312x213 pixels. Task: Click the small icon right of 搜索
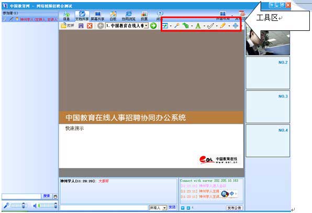point(55,196)
